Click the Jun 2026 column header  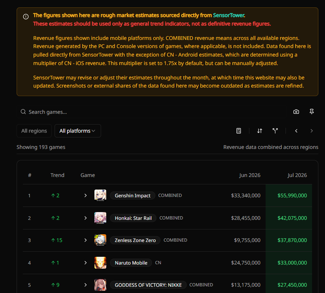click(x=250, y=175)
